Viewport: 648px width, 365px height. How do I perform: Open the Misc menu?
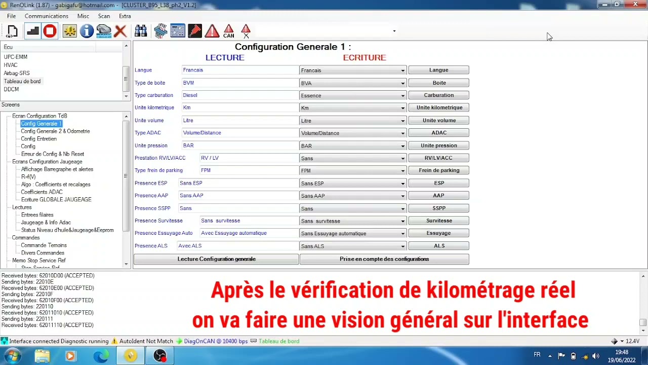(83, 16)
